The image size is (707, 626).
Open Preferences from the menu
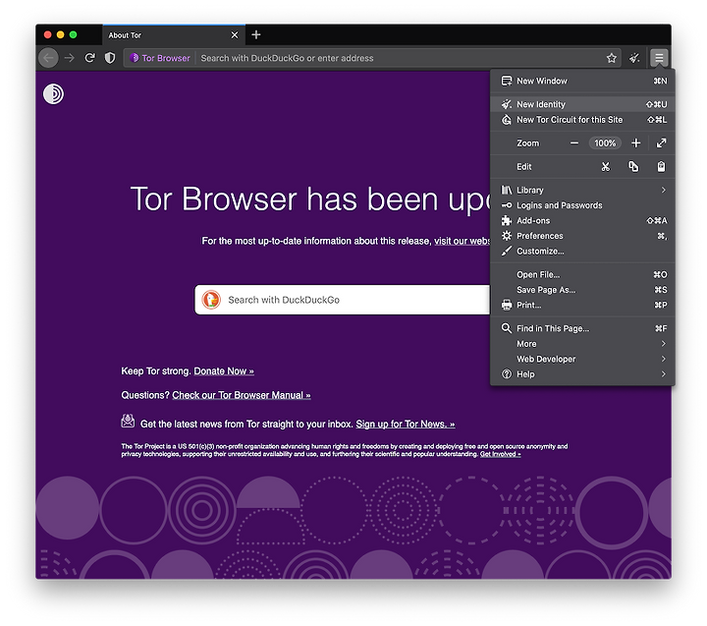point(582,236)
